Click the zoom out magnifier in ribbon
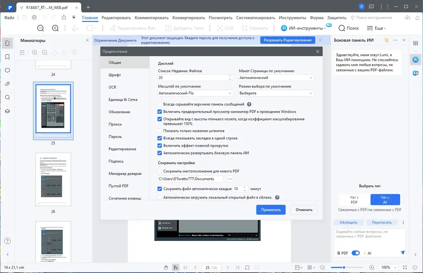 (x=41, y=28)
